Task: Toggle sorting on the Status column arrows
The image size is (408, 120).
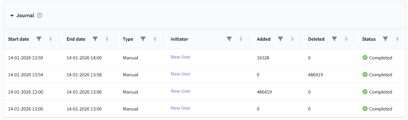Action: [x=397, y=39]
